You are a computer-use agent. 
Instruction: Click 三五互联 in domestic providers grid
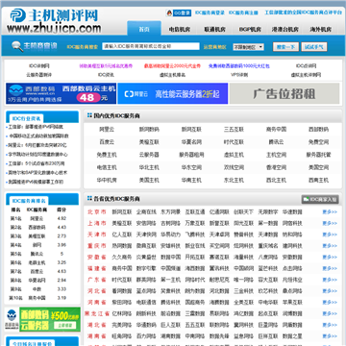[x=234, y=130]
